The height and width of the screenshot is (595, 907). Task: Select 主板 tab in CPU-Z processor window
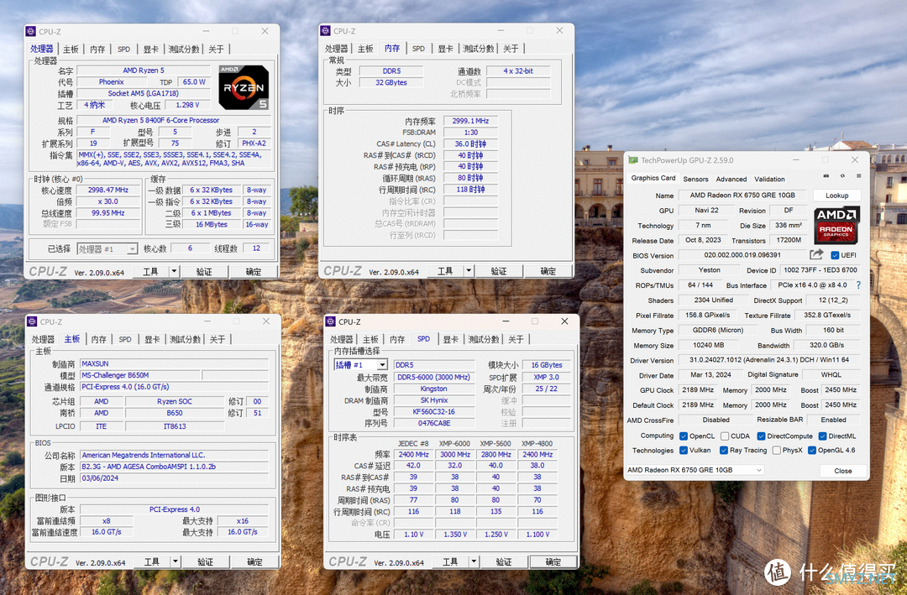tap(71, 50)
